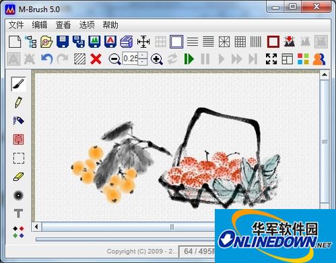
Task: Select the horizontal lined paper style
Action: point(193,42)
